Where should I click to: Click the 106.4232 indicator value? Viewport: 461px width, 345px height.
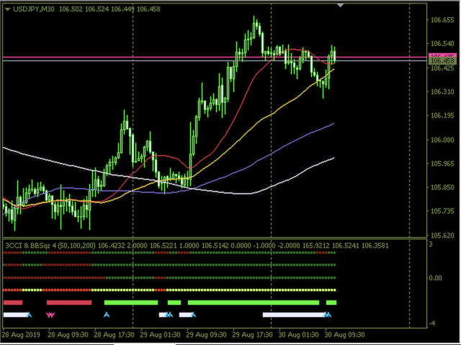coord(112,246)
